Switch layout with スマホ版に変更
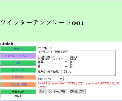The image size is (122, 101). tap(18, 85)
